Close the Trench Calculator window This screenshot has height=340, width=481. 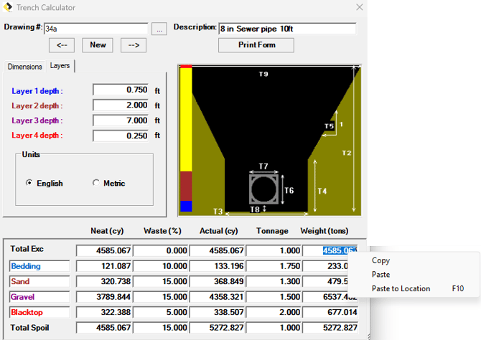(x=360, y=7)
